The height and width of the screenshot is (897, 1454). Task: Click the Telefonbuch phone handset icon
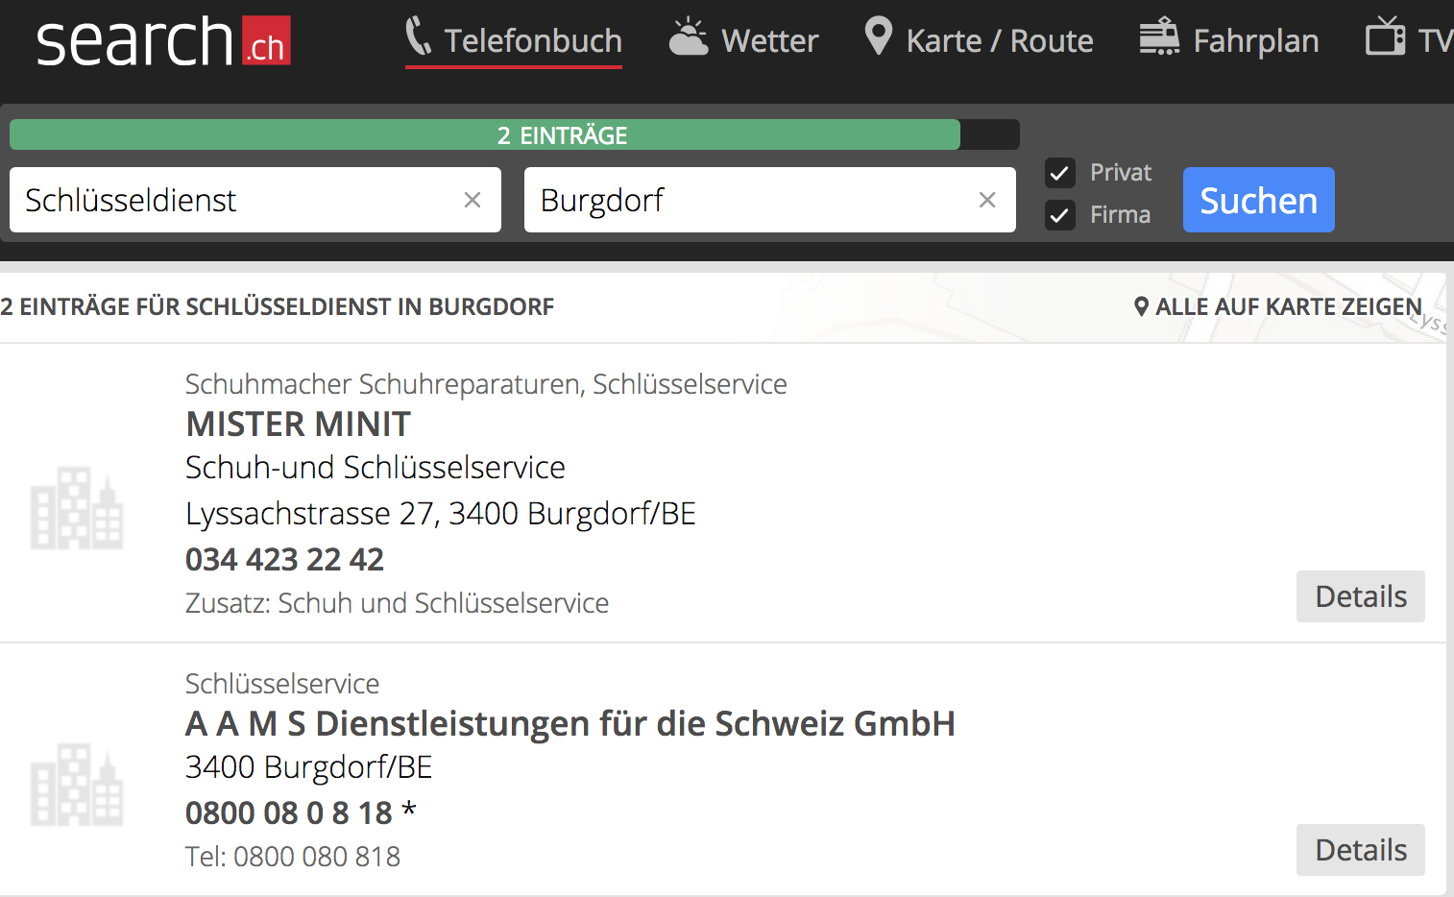coord(418,37)
